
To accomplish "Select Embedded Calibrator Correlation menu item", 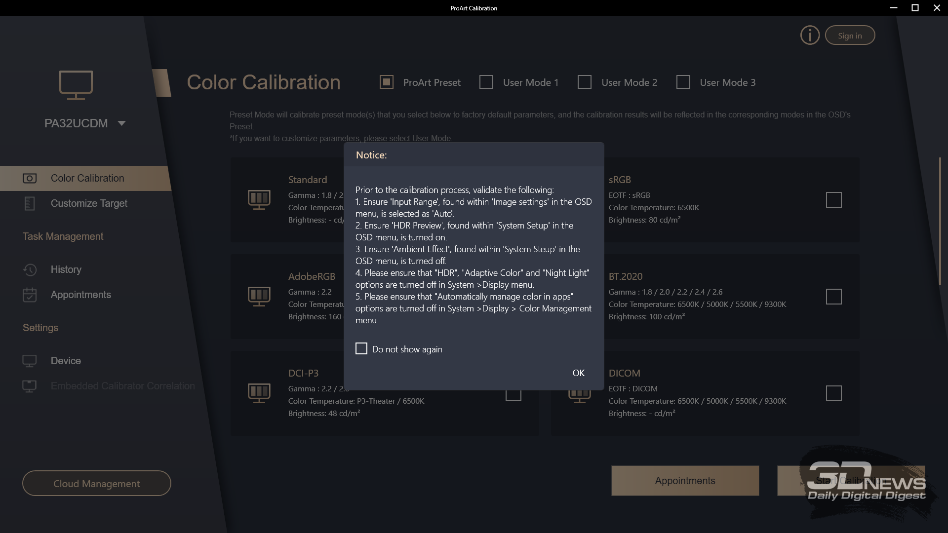I will [123, 386].
